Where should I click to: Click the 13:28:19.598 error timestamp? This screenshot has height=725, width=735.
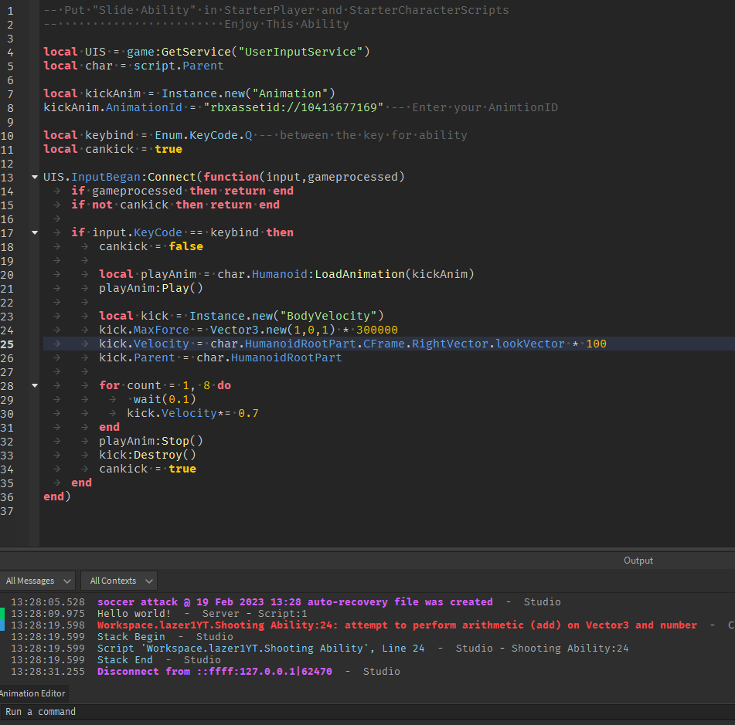(48, 625)
